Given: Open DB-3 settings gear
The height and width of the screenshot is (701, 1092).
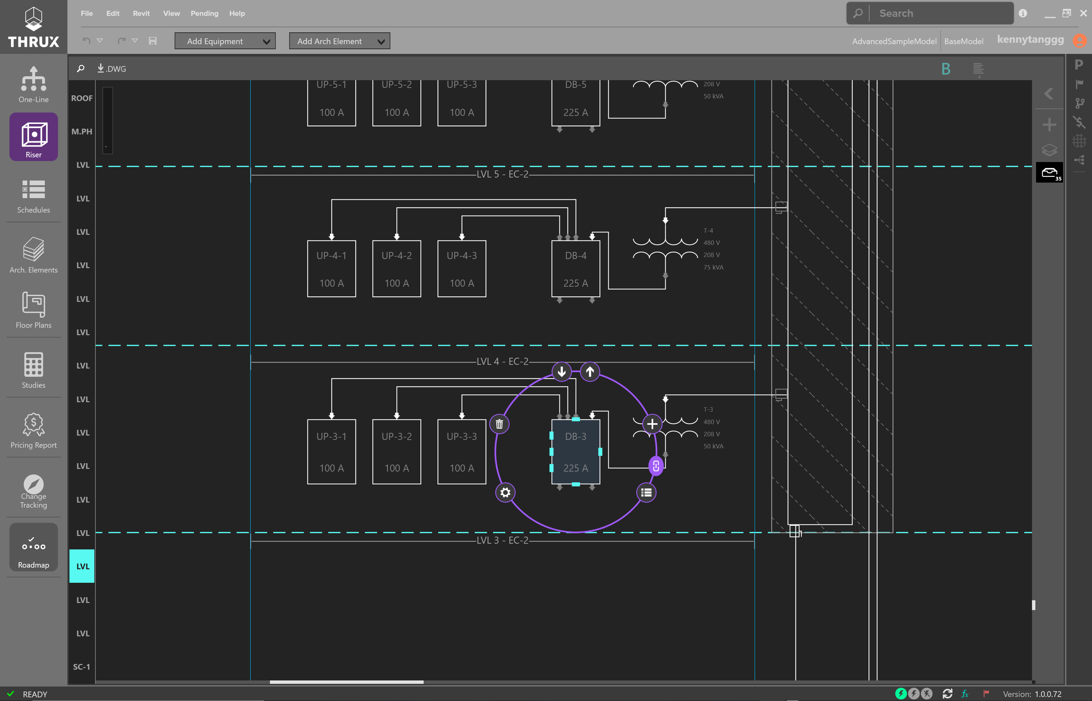Looking at the screenshot, I should [x=506, y=492].
